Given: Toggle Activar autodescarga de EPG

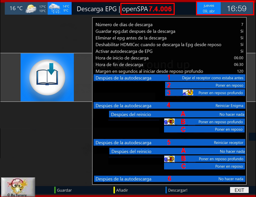Looking at the screenshot, I should (x=169, y=51).
